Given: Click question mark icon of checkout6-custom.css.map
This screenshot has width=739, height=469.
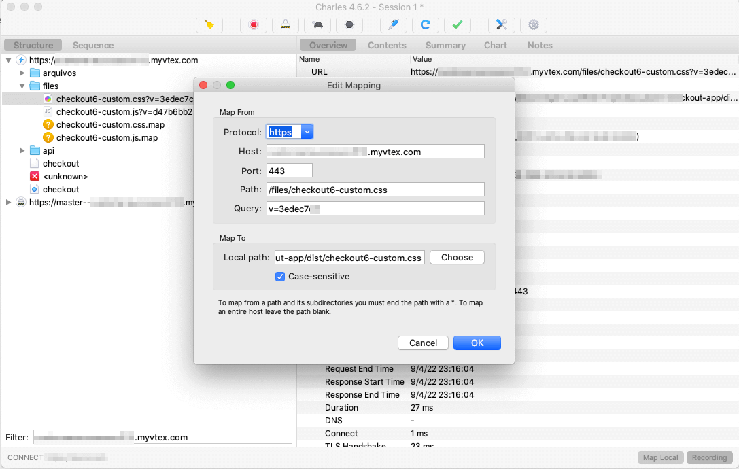Looking at the screenshot, I should (x=48, y=124).
